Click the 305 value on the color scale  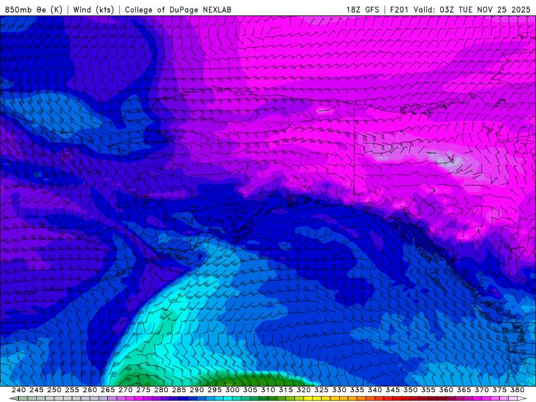250,390
